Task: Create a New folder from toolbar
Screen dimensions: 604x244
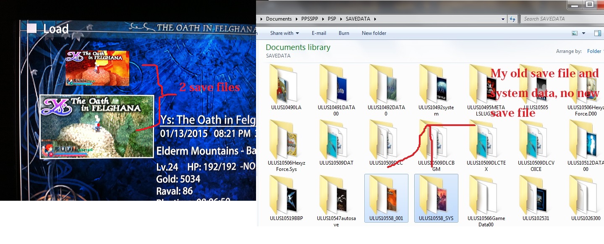Action: 374,33
